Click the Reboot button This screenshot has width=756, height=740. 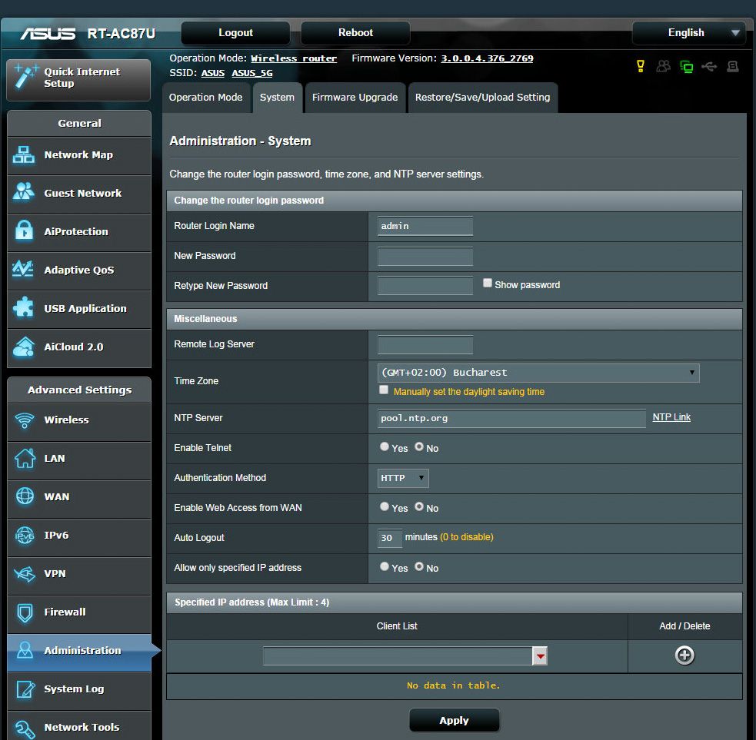(x=355, y=33)
